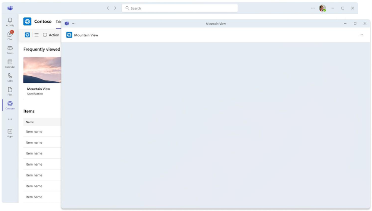Switch to the Tab item beside Contoso
Screen dimensions: 372x211
(58, 22)
